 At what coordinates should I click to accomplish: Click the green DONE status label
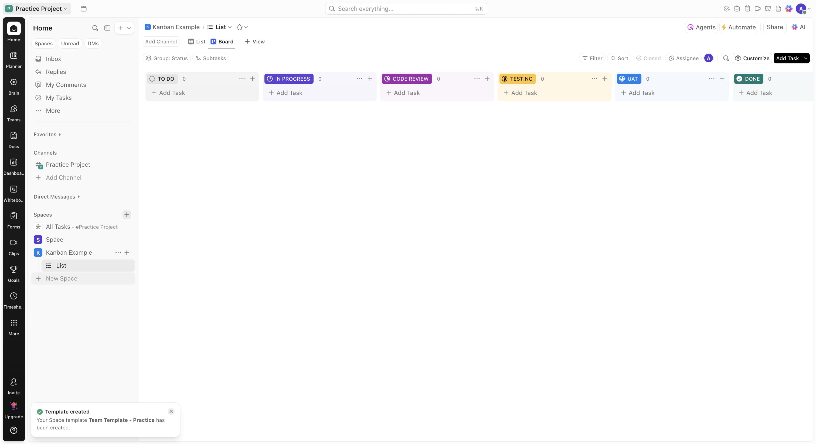click(749, 79)
